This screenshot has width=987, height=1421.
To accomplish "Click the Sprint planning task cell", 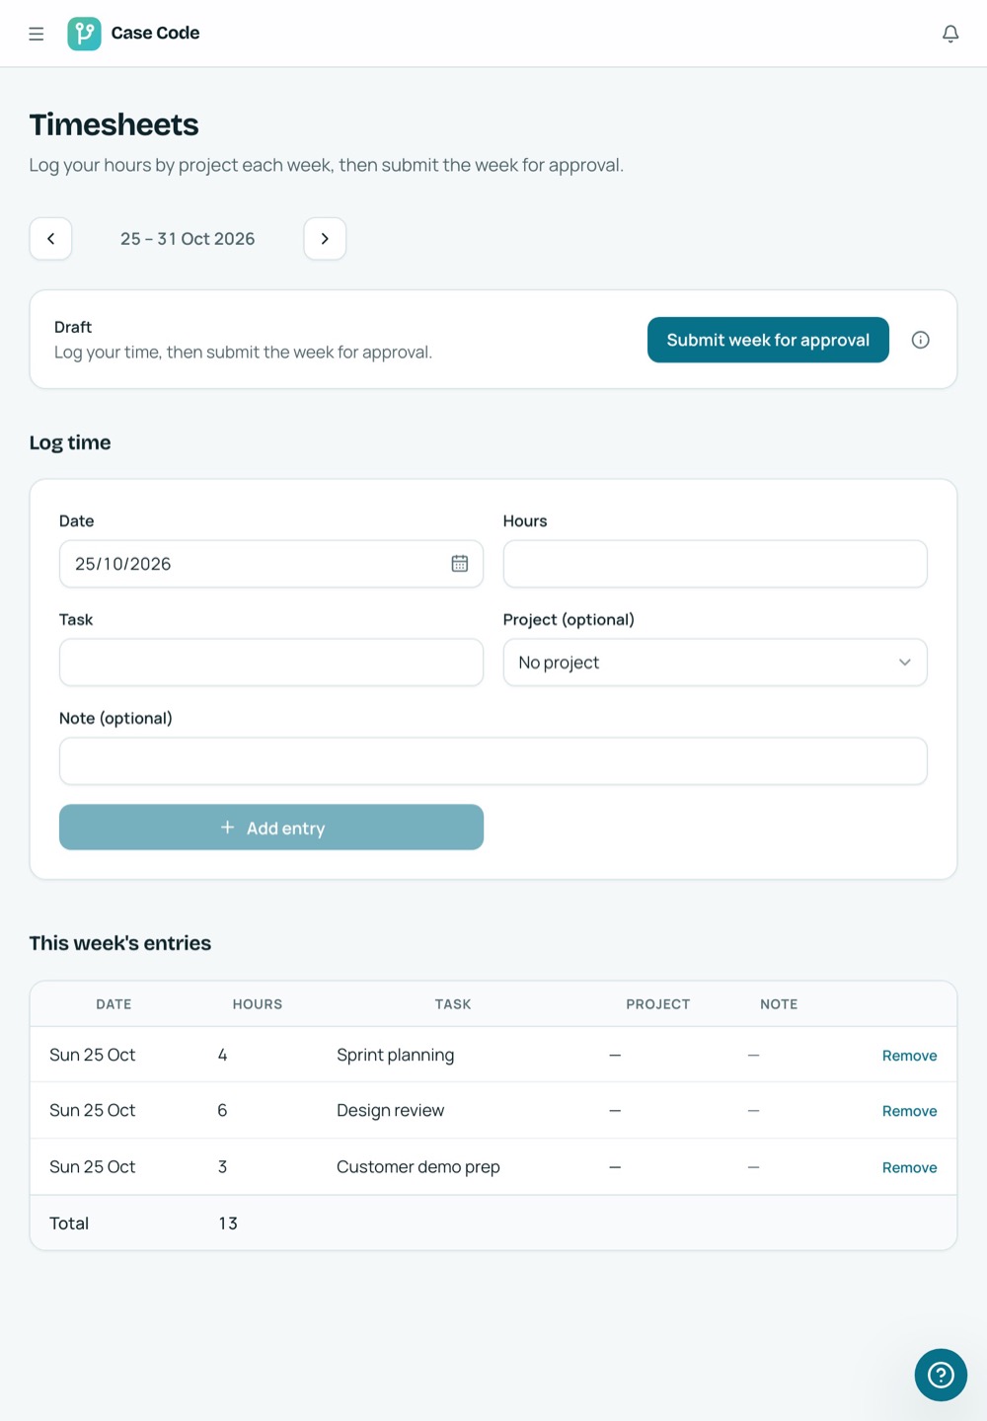I will [x=396, y=1055].
